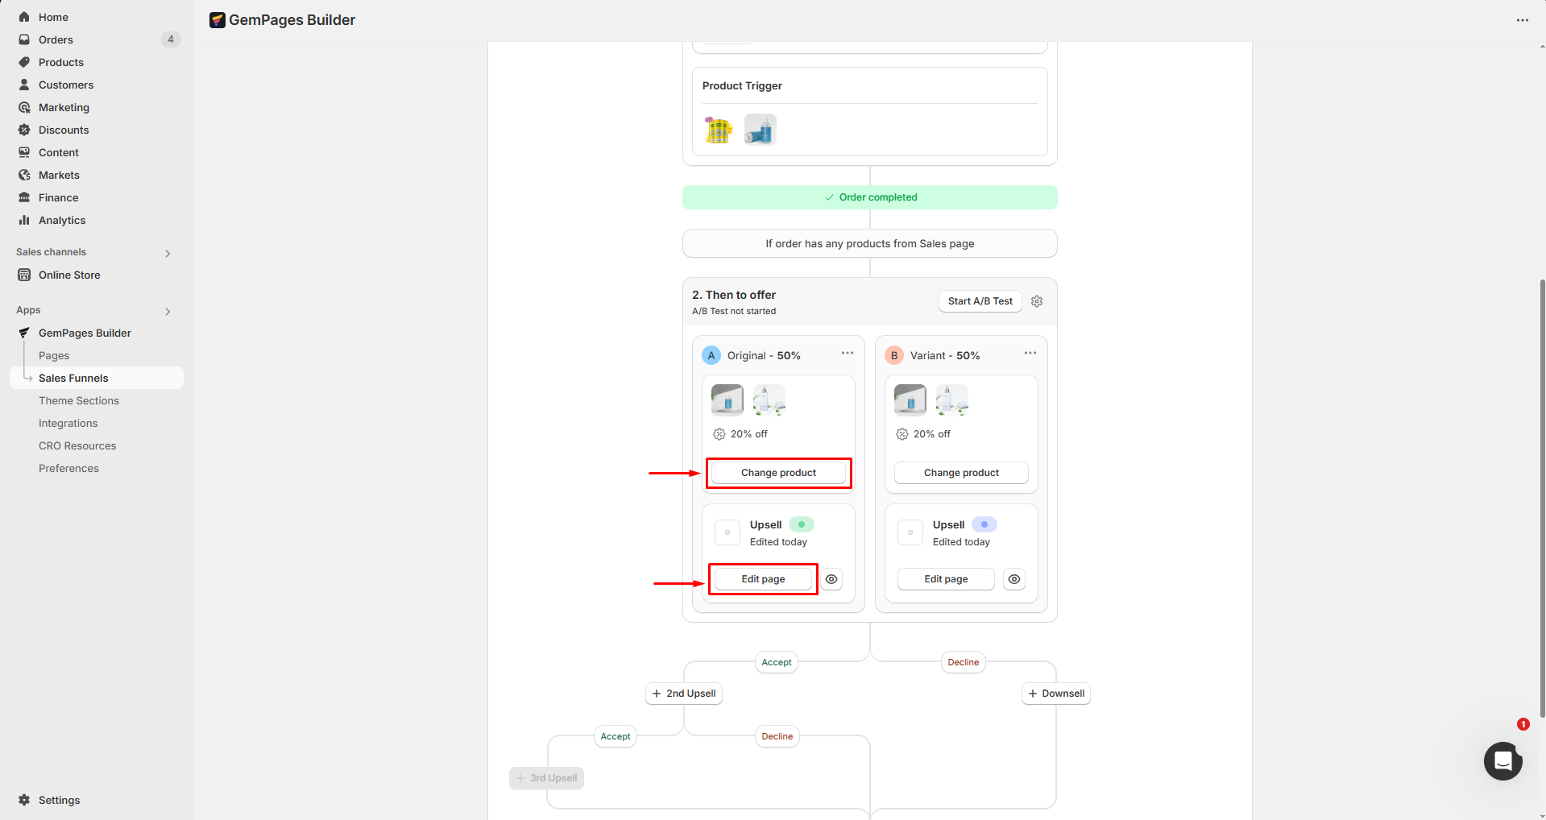Click the Products tag icon

click(24, 62)
